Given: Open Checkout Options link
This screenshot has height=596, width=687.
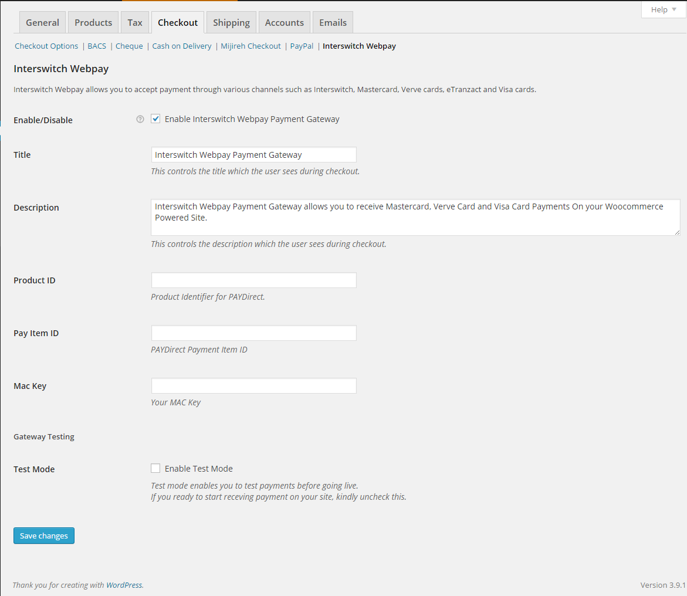Looking at the screenshot, I should [46, 46].
